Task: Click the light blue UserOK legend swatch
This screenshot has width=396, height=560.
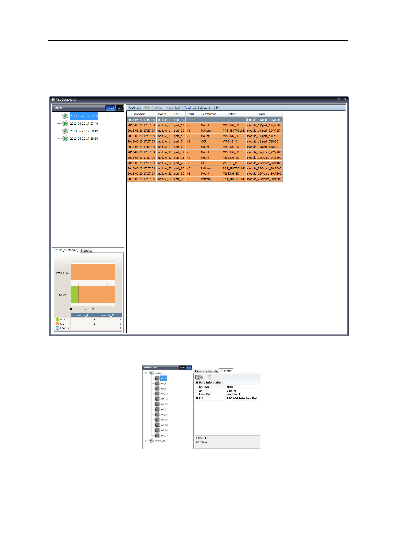Action: 57,328
